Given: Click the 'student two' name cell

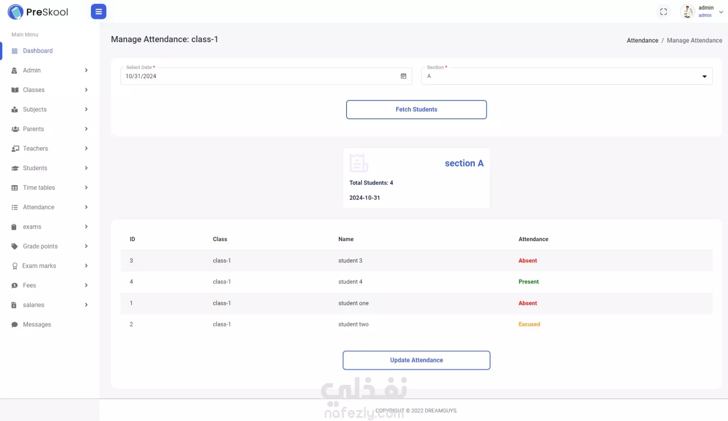Looking at the screenshot, I should [x=353, y=324].
